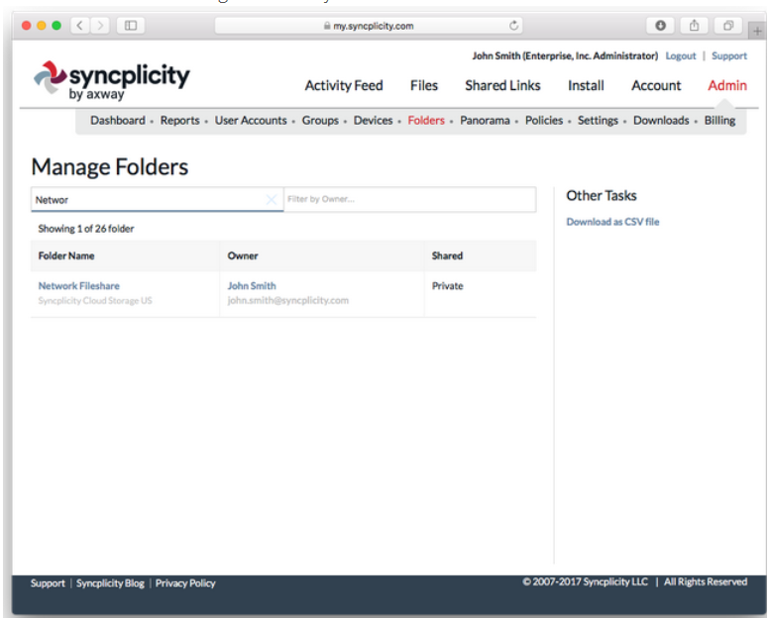Click the Showing 1 of 26 folder text
Viewport: 770px width, 619px height.
[86, 229]
